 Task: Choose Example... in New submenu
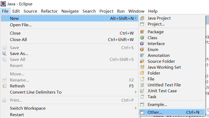[x=172, y=104]
